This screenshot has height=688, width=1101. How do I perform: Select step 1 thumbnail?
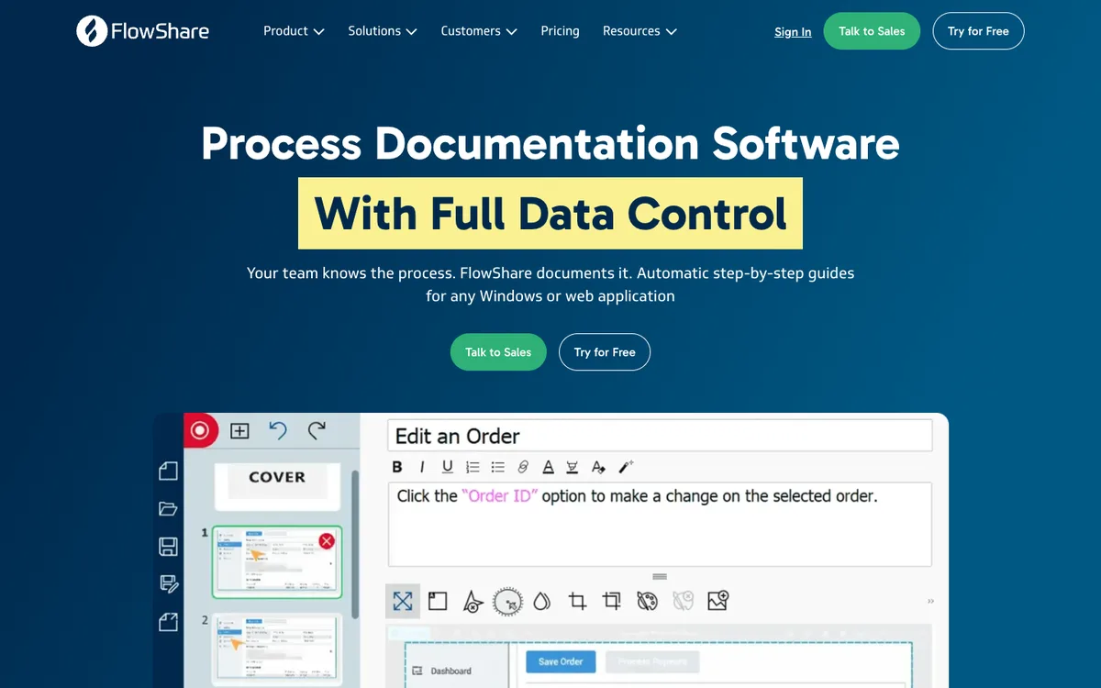277,561
